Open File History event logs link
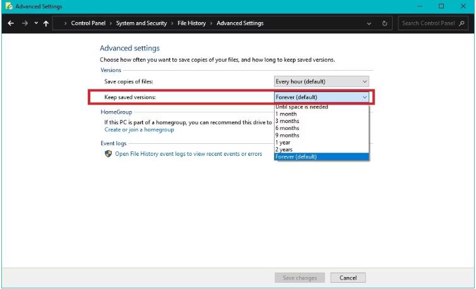 click(188, 154)
